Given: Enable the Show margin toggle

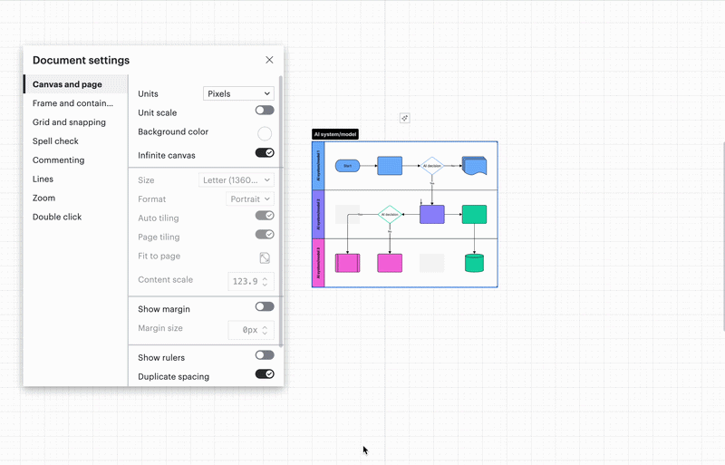Looking at the screenshot, I should (265, 306).
